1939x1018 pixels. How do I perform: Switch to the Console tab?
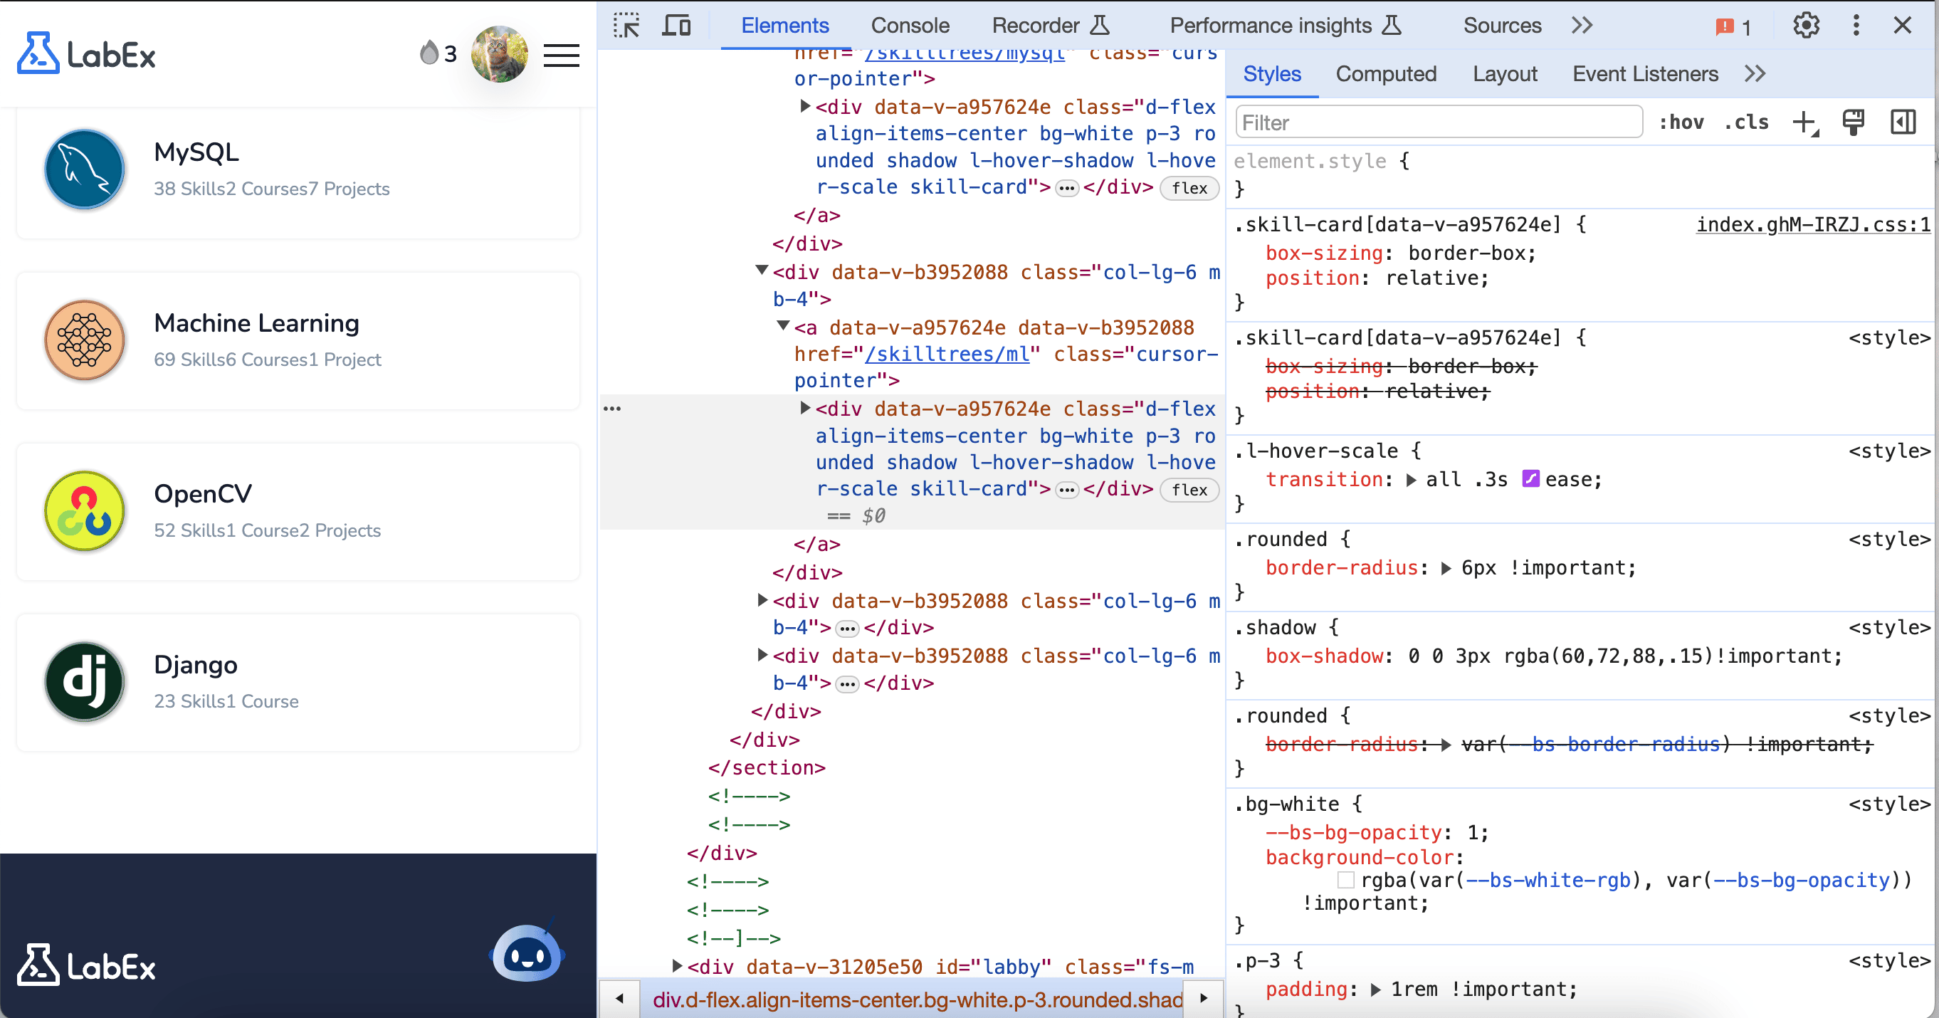910,25
